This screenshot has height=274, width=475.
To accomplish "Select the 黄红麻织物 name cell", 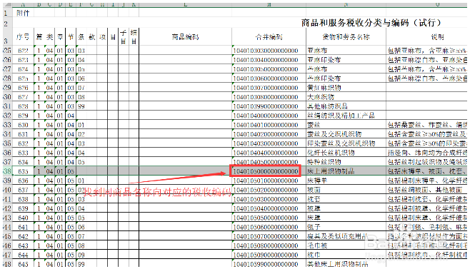I will (346, 88).
